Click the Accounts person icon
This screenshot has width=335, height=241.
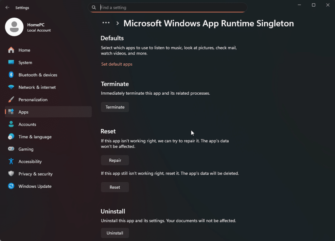click(x=11, y=124)
